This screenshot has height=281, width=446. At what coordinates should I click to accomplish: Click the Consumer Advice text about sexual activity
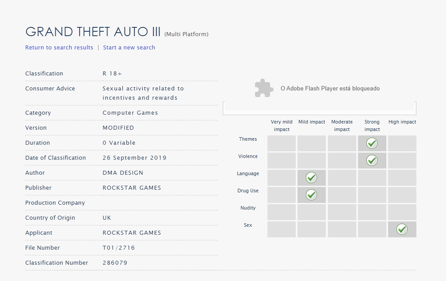143,93
